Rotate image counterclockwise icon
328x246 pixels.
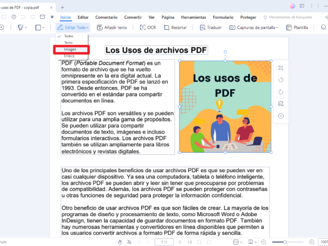[281, 80]
